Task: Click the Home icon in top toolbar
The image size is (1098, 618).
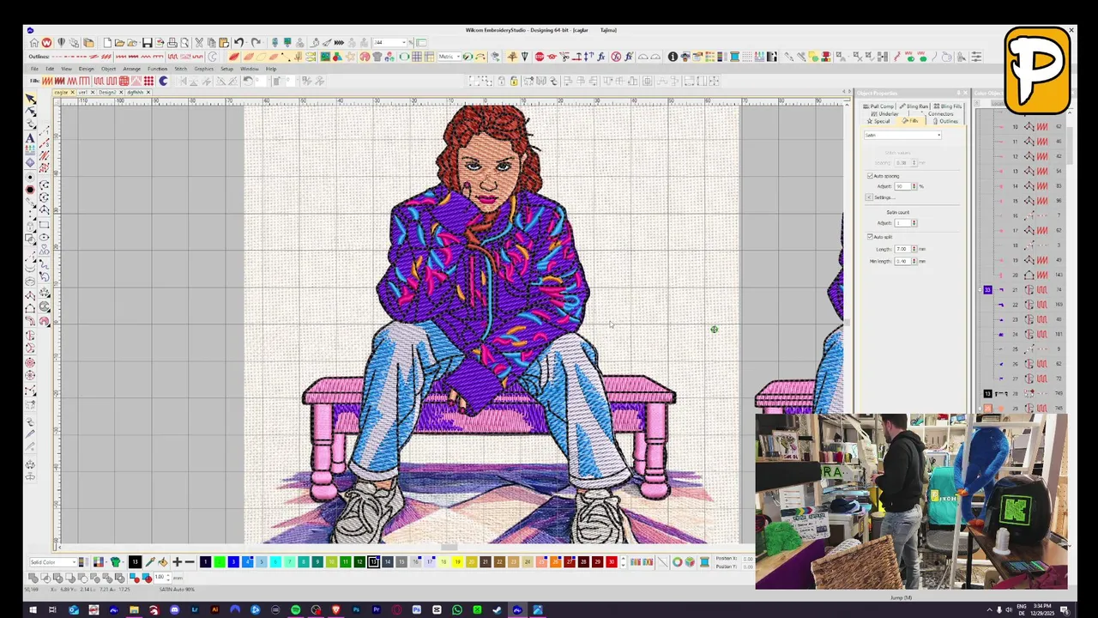Action: [x=34, y=42]
